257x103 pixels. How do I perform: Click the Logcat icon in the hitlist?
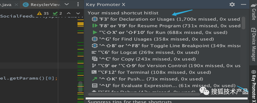94,52
